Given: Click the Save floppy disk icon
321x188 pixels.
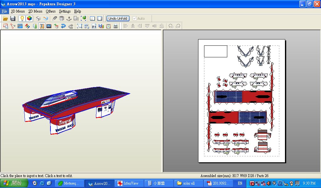Looking at the screenshot, I should [13, 18].
